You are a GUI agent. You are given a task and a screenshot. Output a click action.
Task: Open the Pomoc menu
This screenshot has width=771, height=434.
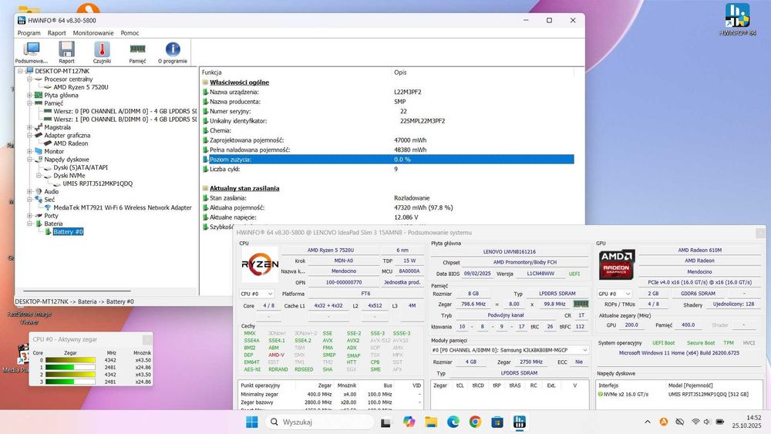point(130,33)
